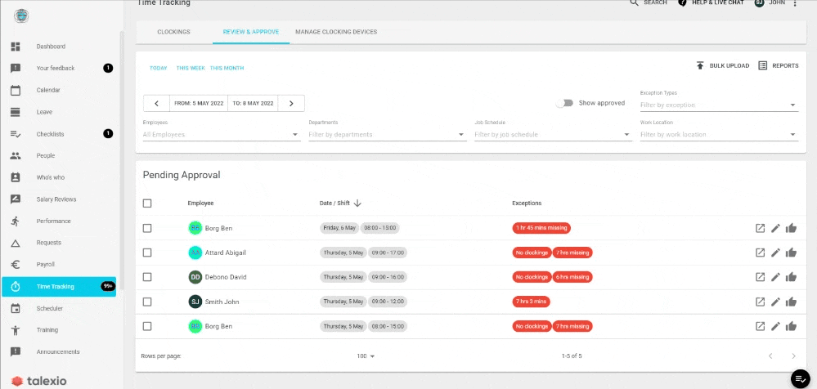Sort by Date / Shift arrow

[357, 203]
